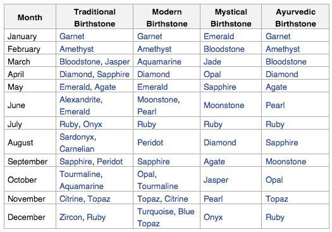The width and height of the screenshot is (332, 232).
Task: Open Pearl in November's Mystical column
Action: (213, 198)
